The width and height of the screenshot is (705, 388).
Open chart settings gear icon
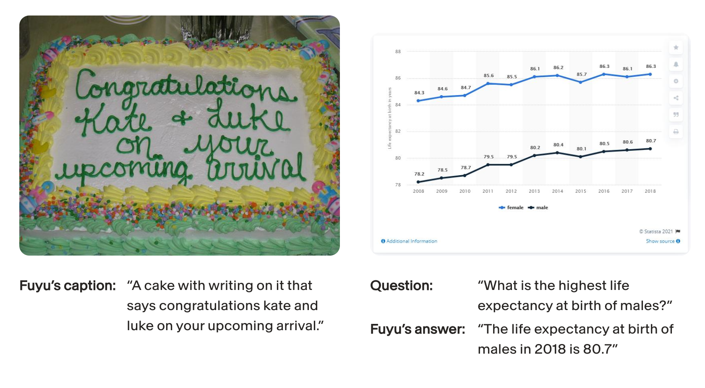676,81
